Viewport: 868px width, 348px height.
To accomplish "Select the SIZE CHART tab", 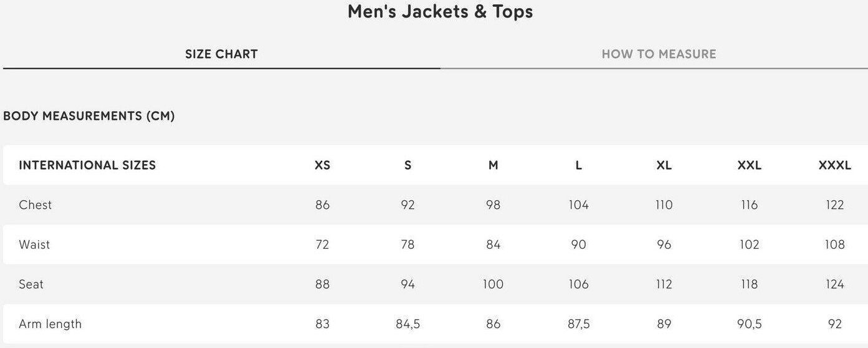I will point(221,54).
